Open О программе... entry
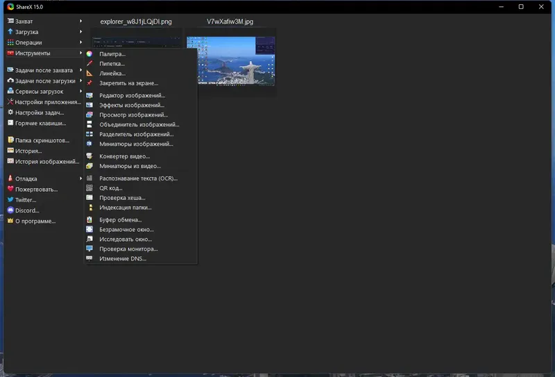 tap(44, 221)
